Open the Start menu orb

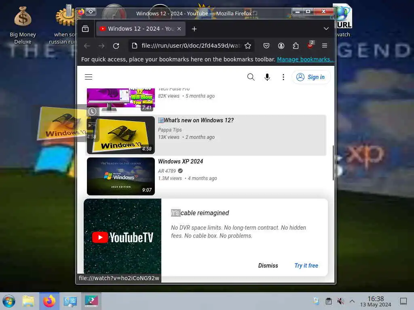[x=9, y=301]
